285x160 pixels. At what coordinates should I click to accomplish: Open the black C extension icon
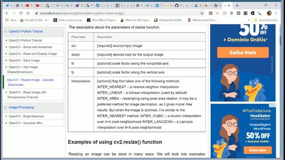point(252,13)
